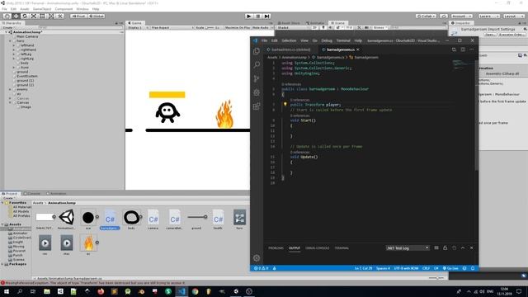The height and width of the screenshot is (297, 528).
Task: Toggle Mute Audio in Game view
Action: click(261, 27)
